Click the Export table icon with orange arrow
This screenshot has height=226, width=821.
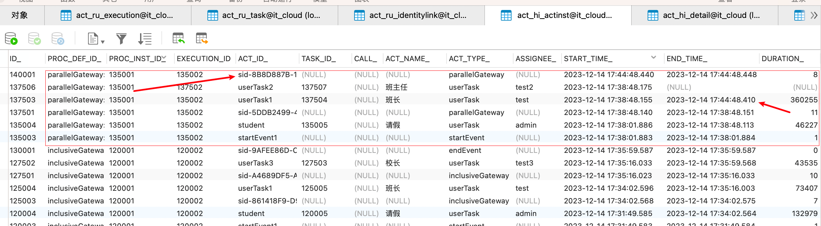tap(202, 39)
